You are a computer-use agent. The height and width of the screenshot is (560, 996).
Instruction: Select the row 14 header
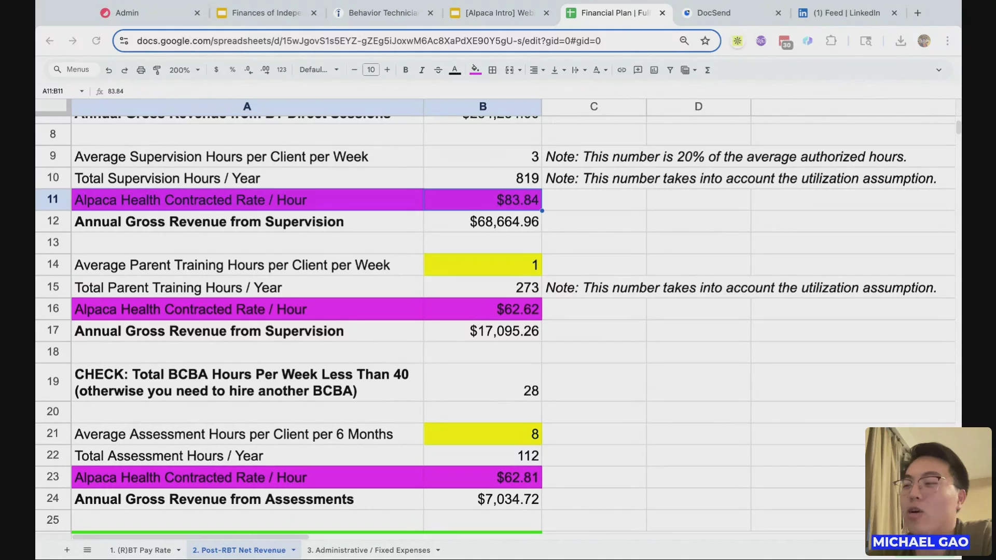[53, 264]
